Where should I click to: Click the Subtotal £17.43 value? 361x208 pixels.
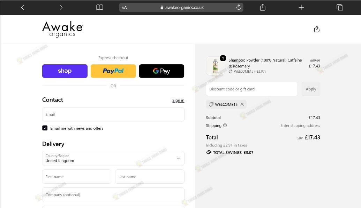[x=314, y=118]
